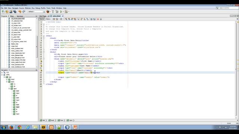This screenshot has height=134, width=239.
Task: Open the File menu
Action: tap(2, 8)
